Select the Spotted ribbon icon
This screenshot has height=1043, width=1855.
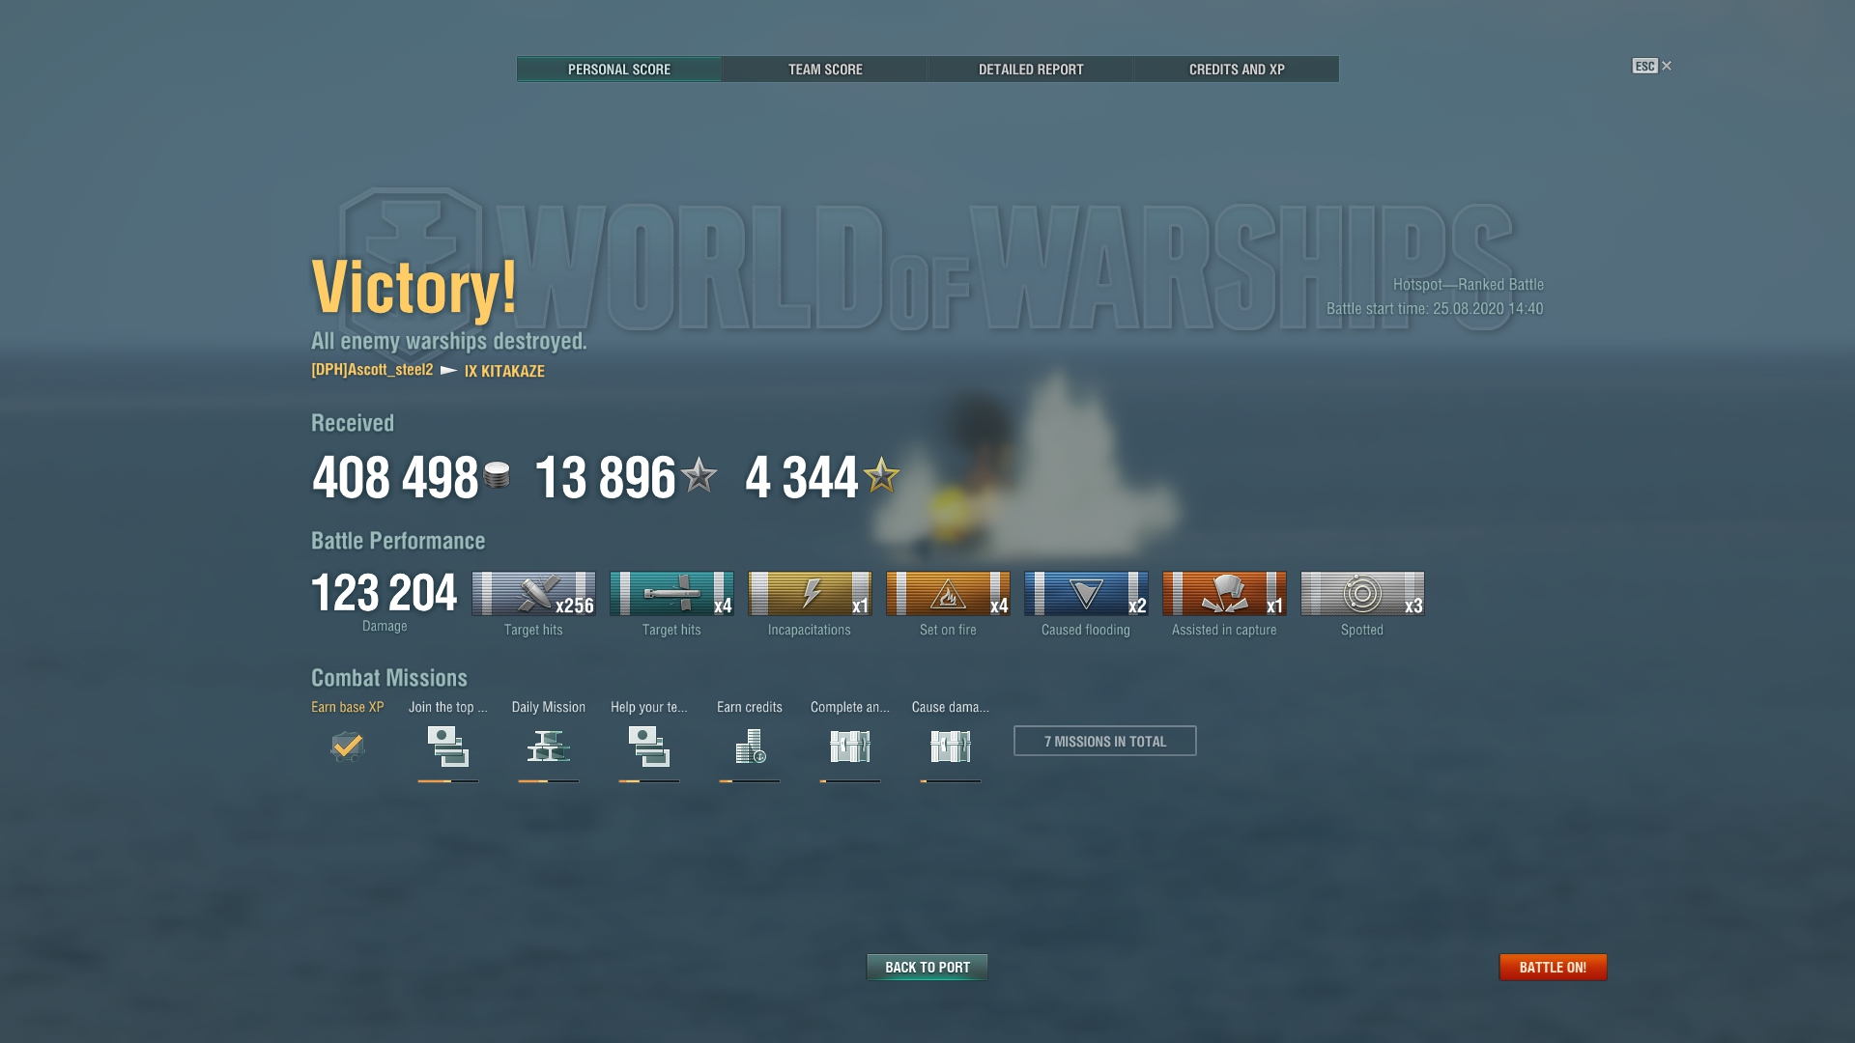[1362, 594]
